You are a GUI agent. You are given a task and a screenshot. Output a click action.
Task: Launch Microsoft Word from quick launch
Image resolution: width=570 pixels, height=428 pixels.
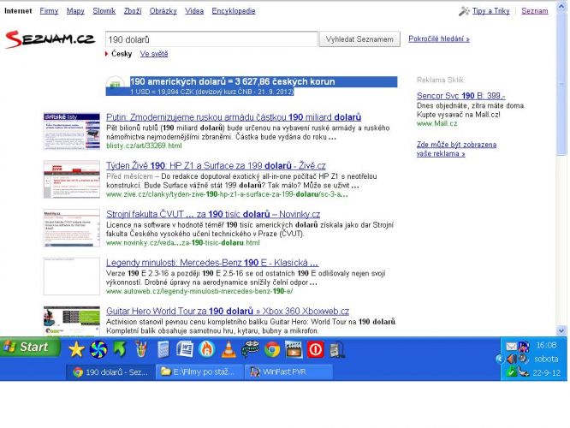pyautogui.click(x=185, y=349)
